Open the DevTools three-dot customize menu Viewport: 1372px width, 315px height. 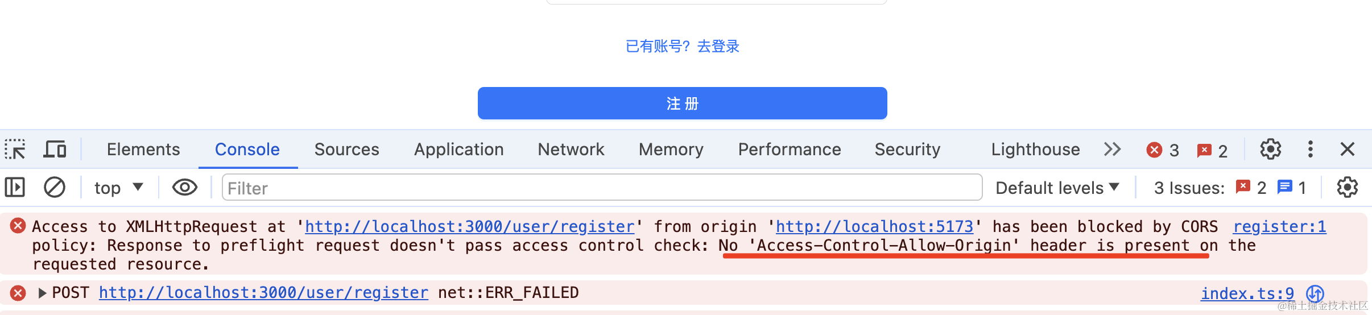click(1311, 150)
